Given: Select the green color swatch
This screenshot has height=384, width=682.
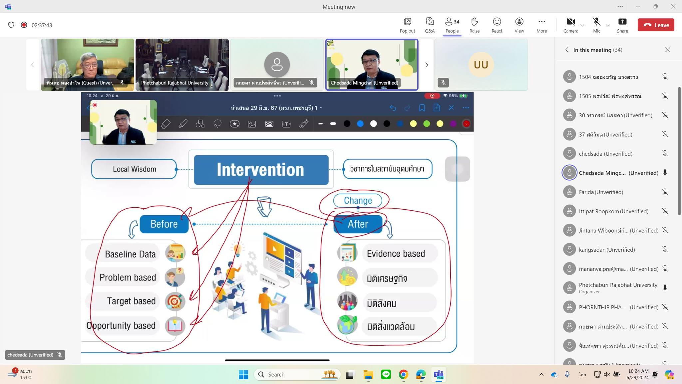Looking at the screenshot, I should coord(427,124).
